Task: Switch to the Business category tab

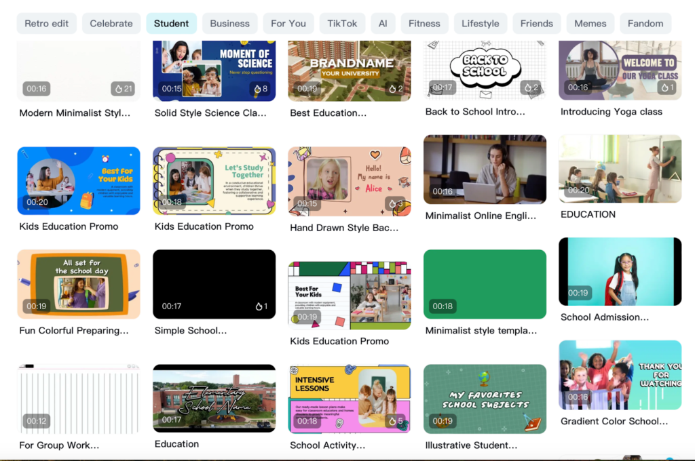Action: [229, 24]
